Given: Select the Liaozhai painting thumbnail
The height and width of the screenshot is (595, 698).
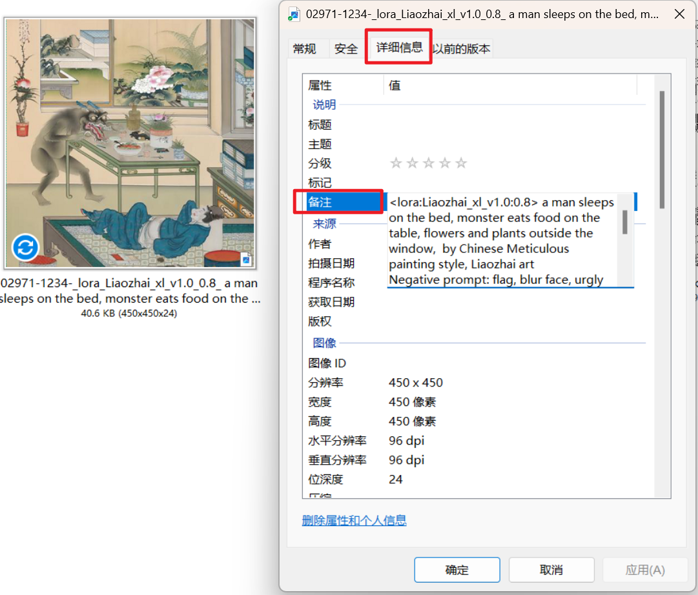Looking at the screenshot, I should pos(130,142).
